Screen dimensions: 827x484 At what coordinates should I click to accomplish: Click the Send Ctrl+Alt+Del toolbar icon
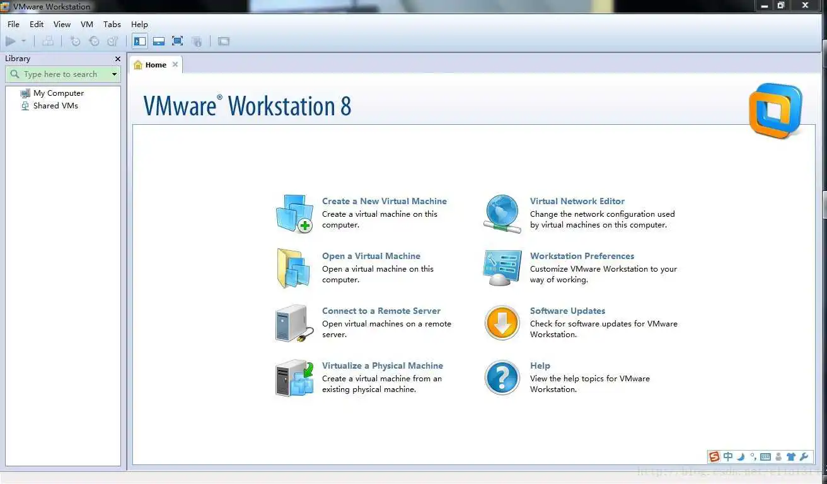tap(48, 42)
